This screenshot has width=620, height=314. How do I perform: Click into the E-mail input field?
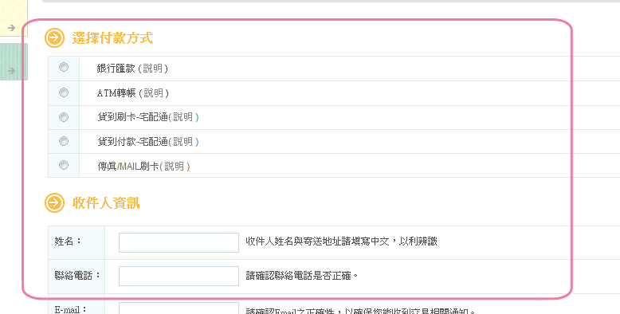(179, 308)
